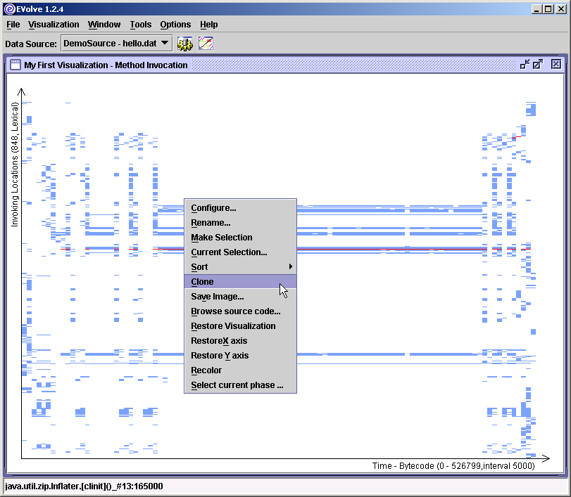The image size is (571, 497).
Task: Iconify the My First Visualization frame
Action: tap(525, 65)
